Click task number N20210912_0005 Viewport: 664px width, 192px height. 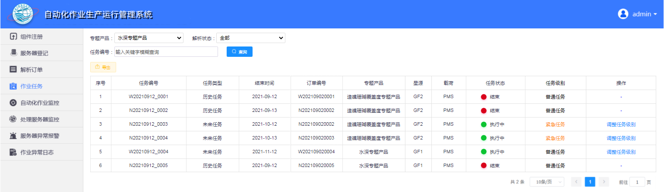[x=149, y=165]
